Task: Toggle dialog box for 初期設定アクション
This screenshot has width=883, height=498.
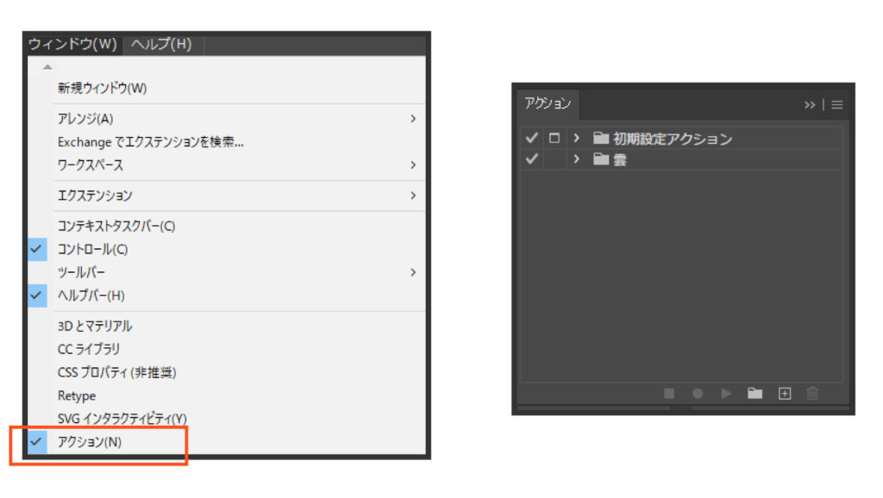Action: coord(554,138)
